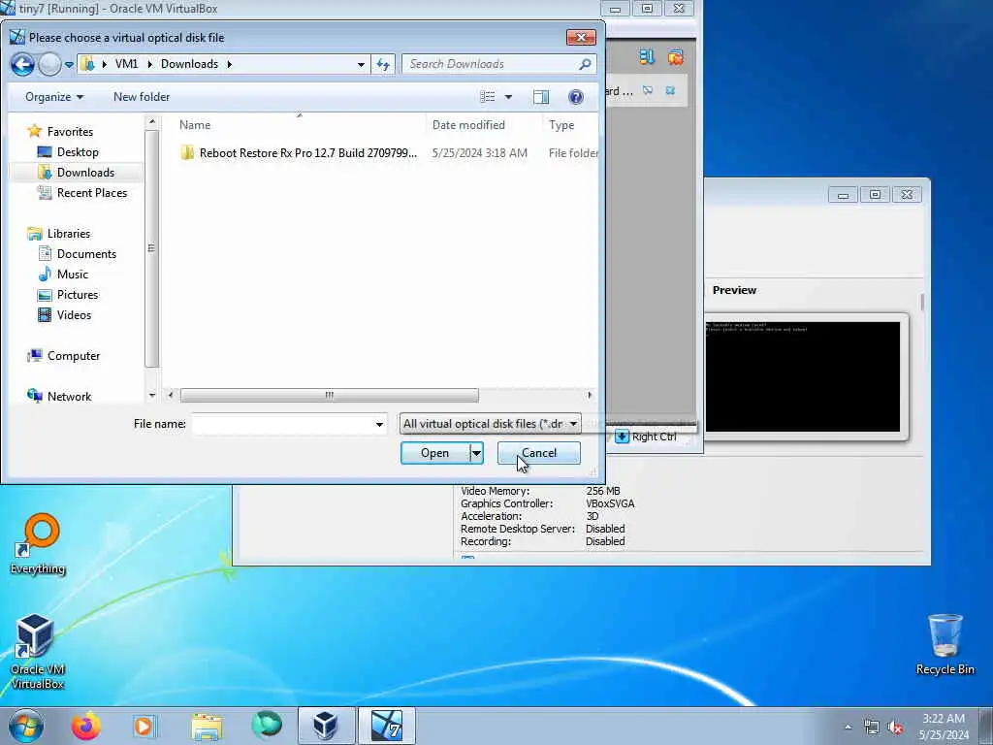Change view with the view icon
The width and height of the screenshot is (993, 745).
point(488,97)
